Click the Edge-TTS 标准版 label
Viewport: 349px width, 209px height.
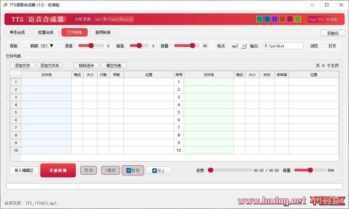[323, 19]
